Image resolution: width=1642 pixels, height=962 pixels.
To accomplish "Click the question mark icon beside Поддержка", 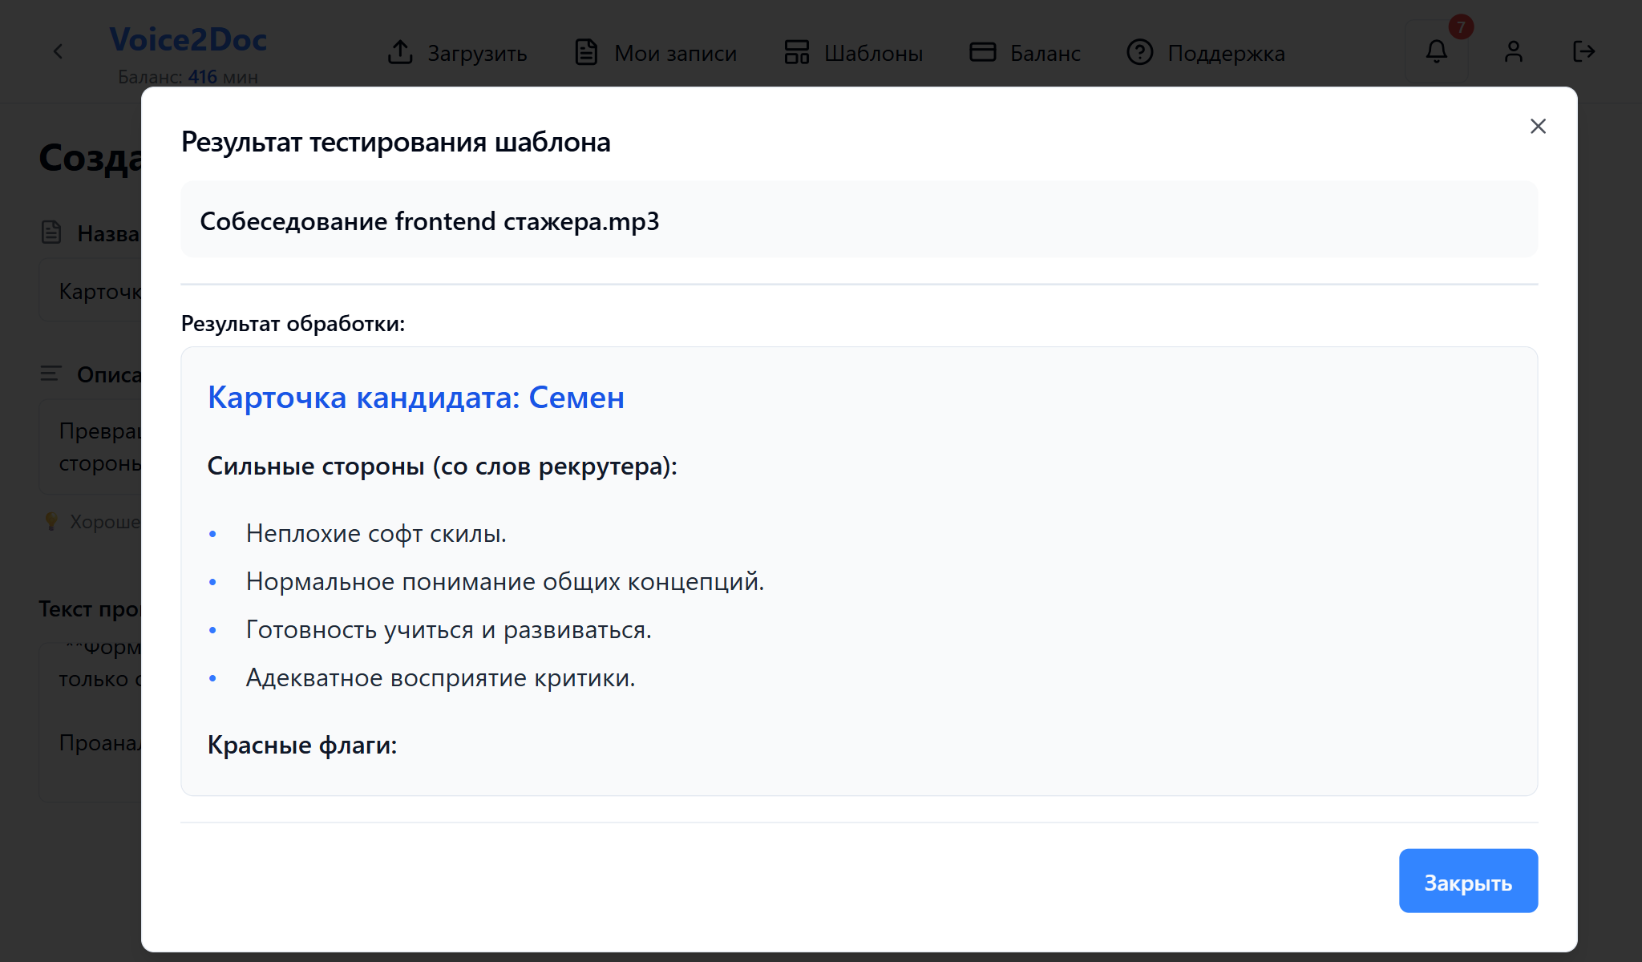I will [x=1139, y=52].
